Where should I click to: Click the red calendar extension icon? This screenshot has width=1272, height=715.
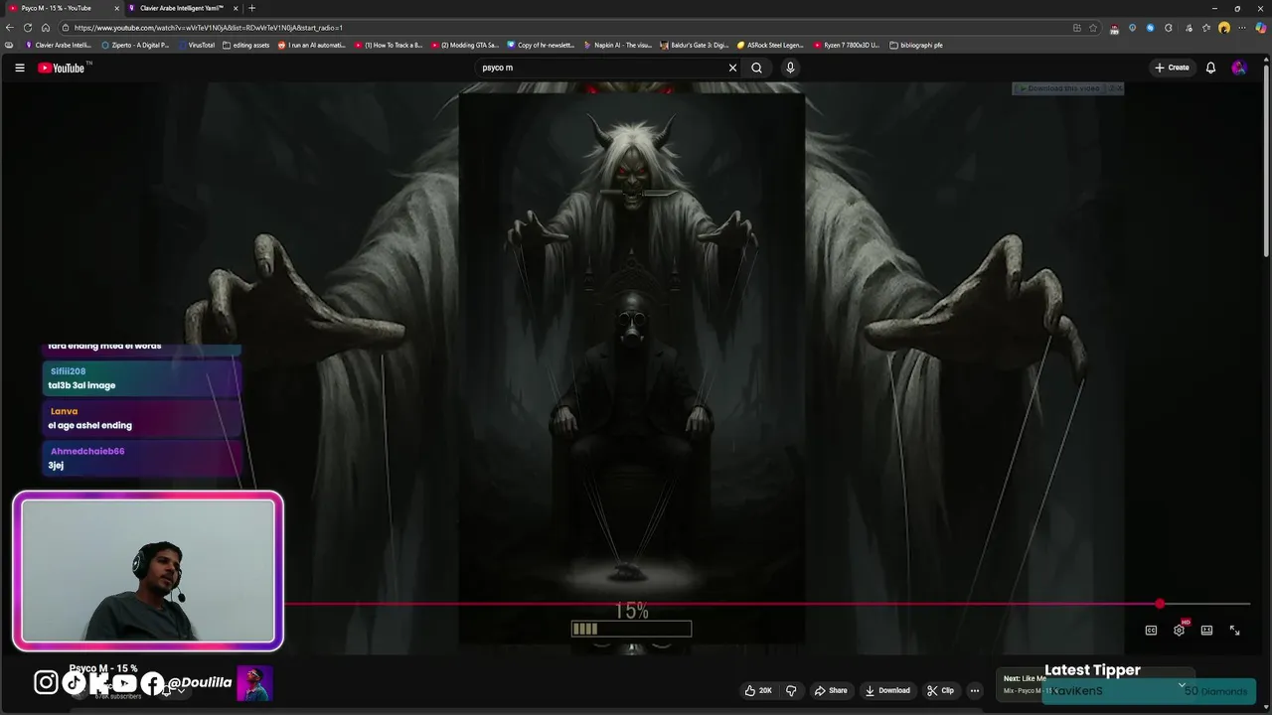1114,28
